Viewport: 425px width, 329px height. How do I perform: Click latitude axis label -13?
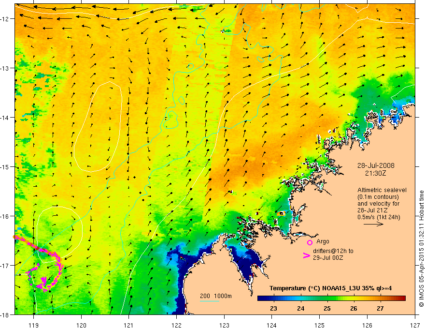(5, 68)
